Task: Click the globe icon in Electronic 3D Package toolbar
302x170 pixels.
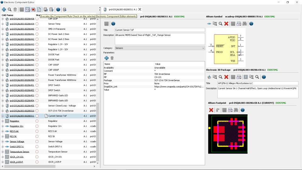Action: 264,77
